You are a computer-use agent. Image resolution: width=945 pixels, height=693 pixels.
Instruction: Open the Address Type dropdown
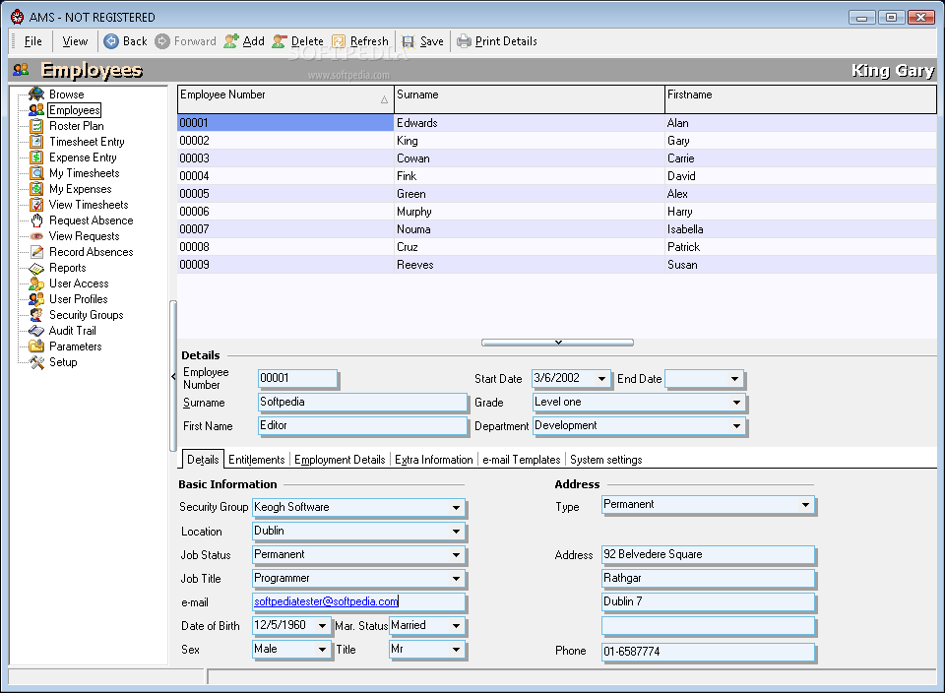tap(805, 504)
